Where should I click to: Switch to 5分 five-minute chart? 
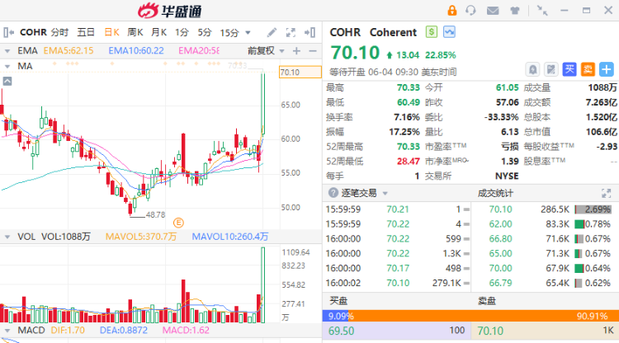[x=205, y=32]
